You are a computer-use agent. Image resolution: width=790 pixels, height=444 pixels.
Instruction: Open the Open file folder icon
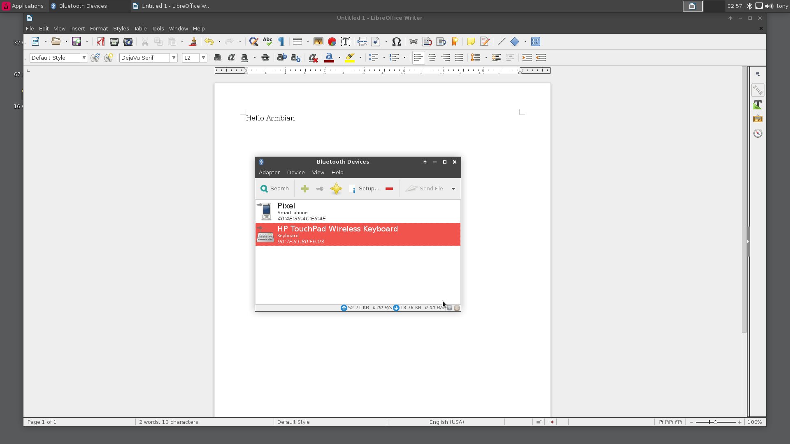[x=56, y=42]
